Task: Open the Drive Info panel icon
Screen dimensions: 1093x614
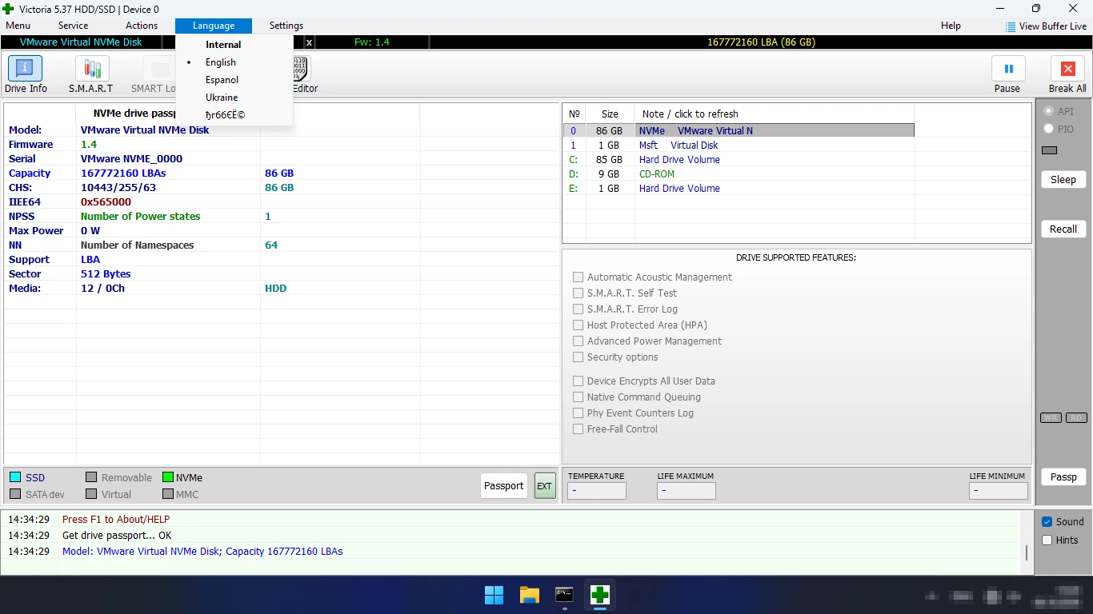Action: coord(26,69)
